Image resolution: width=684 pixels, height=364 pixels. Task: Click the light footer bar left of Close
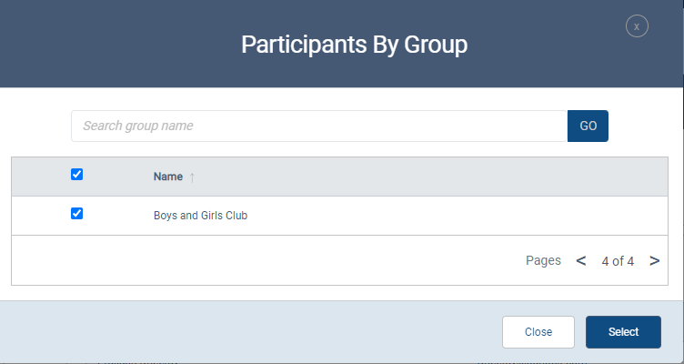(x=246, y=332)
